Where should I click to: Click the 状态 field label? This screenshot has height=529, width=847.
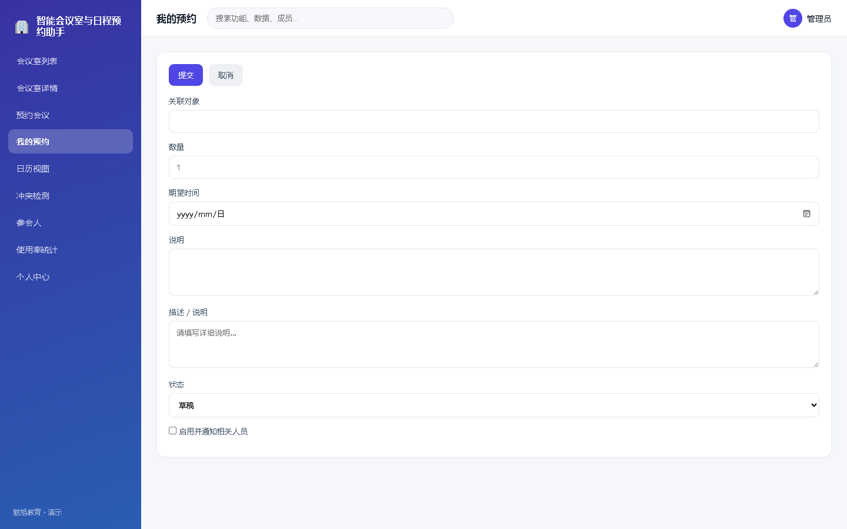point(176,384)
